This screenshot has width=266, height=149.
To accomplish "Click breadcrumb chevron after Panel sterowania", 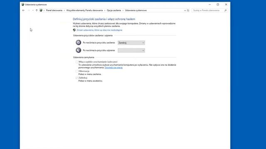I will (x=64, y=10).
